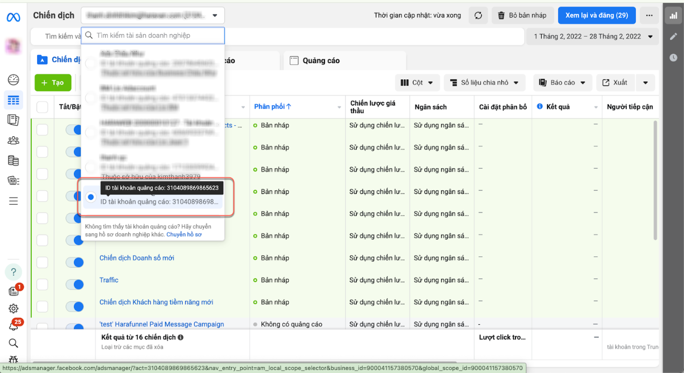The image size is (684, 373).
Task: Open the Audiences people icon in sidebar
Action: [14, 141]
